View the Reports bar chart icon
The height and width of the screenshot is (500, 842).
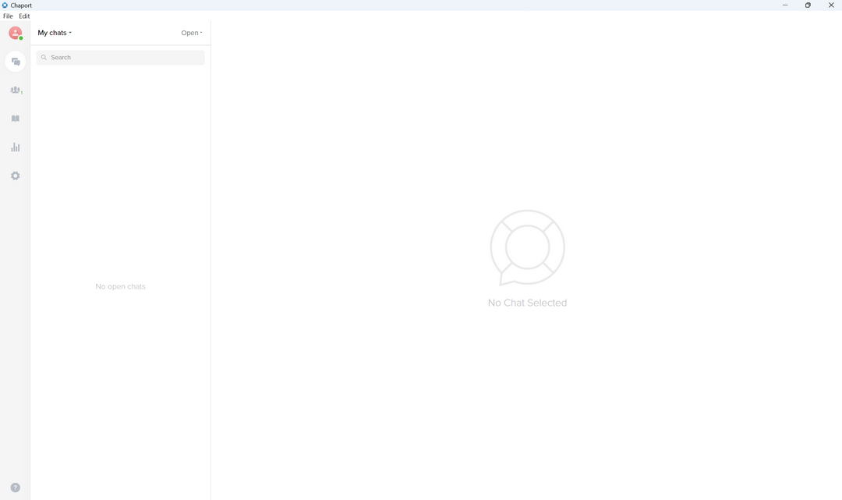coord(15,147)
